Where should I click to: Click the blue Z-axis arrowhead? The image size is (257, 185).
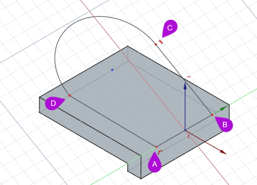tap(185, 86)
